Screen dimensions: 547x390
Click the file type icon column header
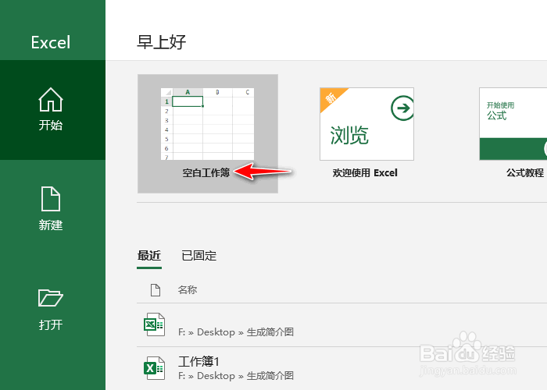(x=156, y=289)
